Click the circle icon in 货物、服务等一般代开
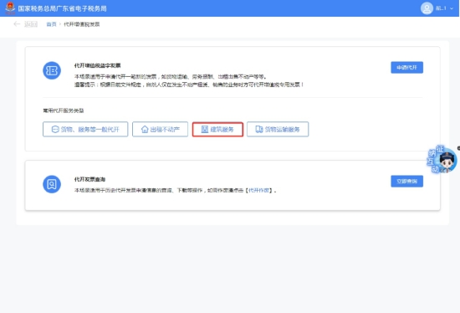The width and height of the screenshot is (460, 313). (55, 129)
